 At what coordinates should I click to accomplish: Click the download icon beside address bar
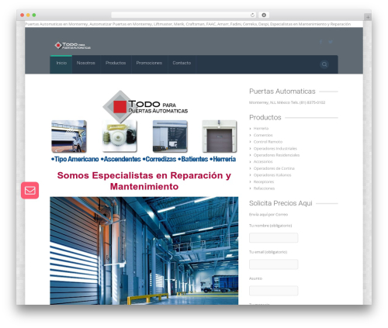[x=264, y=15]
